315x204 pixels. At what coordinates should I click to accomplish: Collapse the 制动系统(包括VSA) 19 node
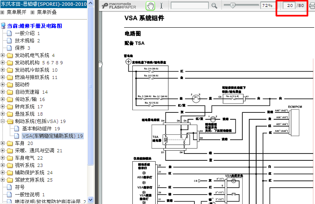(x=2, y=121)
